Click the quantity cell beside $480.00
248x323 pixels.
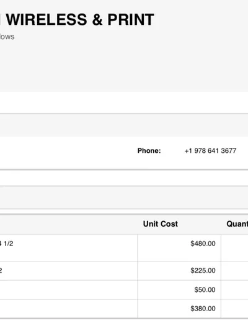coord(234,248)
